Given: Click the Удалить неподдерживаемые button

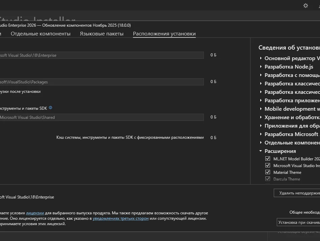Looking at the screenshot, I should [x=297, y=193].
